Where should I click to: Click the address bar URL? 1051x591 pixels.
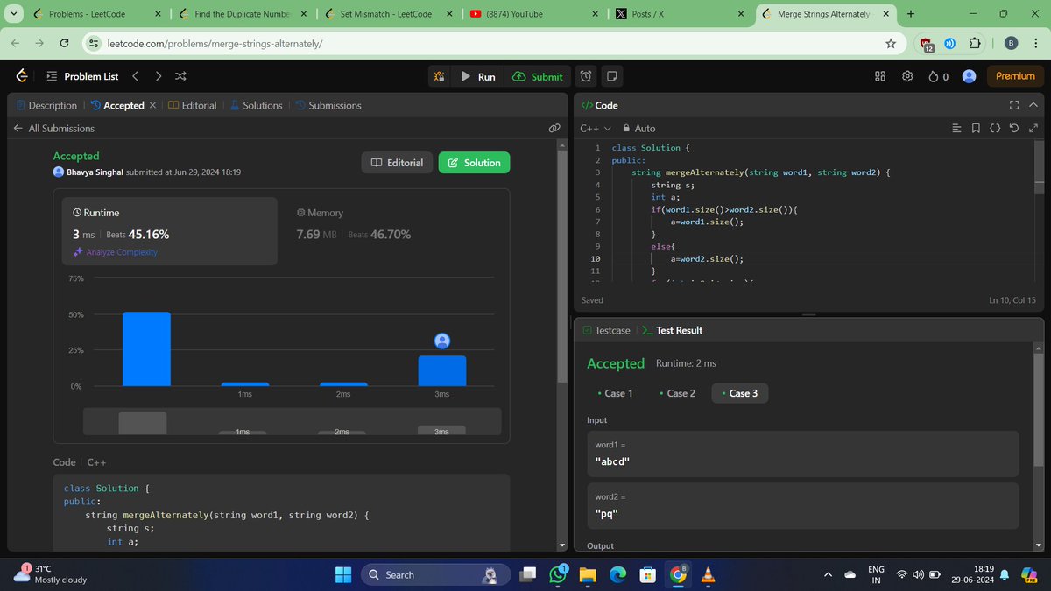215,43
